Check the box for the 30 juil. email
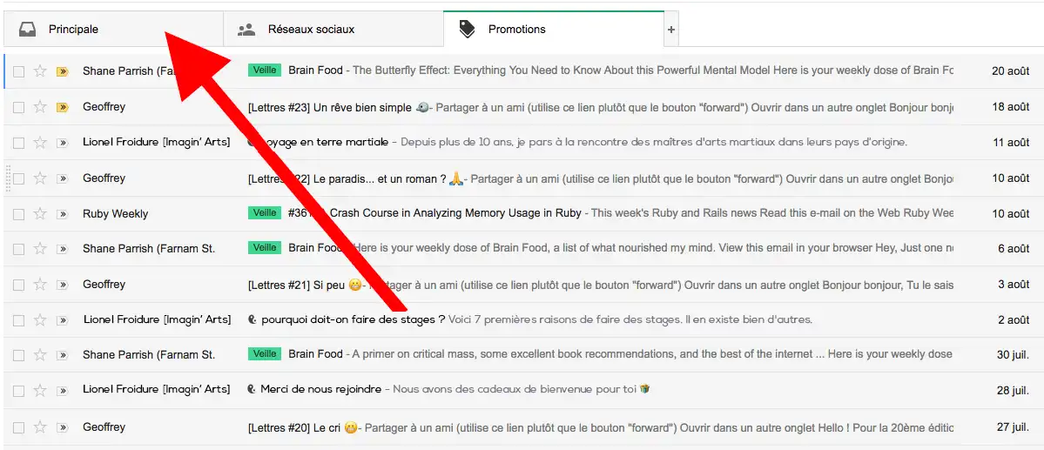This screenshot has height=450, width=1044. pos(18,355)
